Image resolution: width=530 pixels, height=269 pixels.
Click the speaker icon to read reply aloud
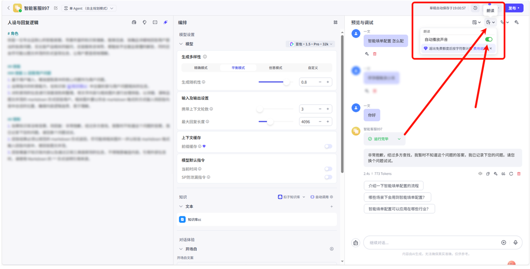(x=480, y=174)
